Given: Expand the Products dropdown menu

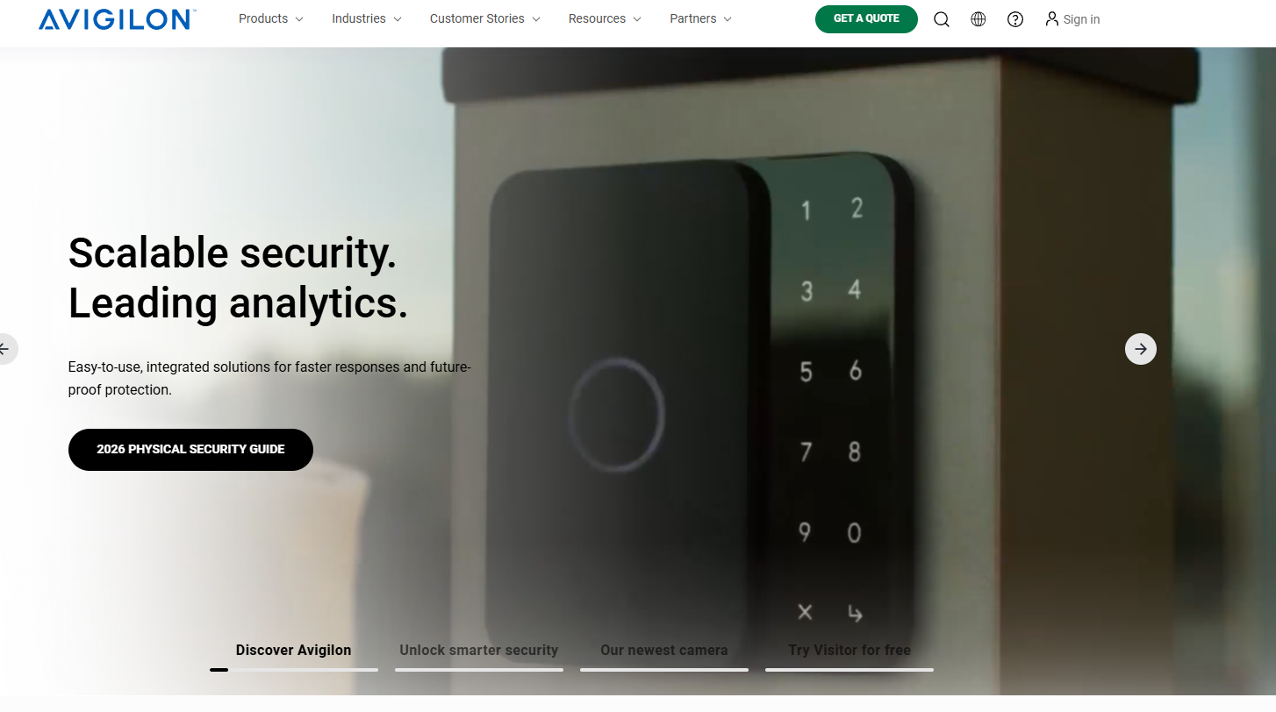Looking at the screenshot, I should 271,18.
